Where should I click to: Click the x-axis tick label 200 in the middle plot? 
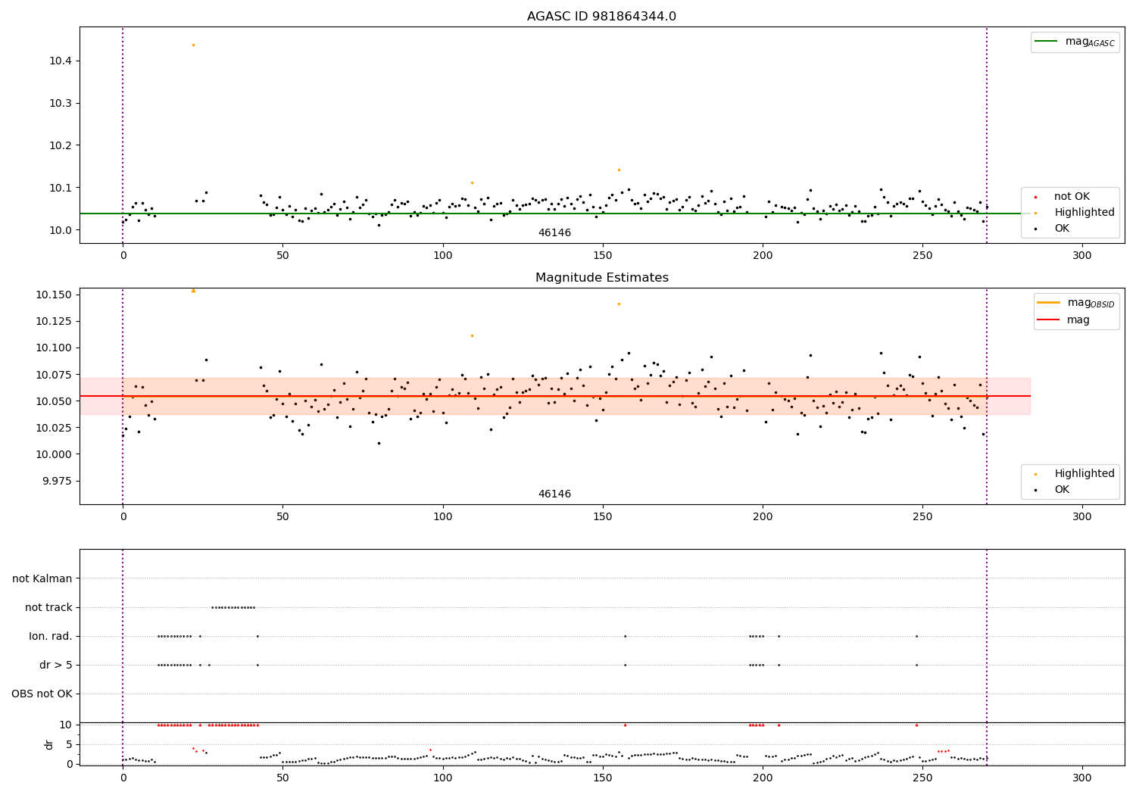pos(763,517)
